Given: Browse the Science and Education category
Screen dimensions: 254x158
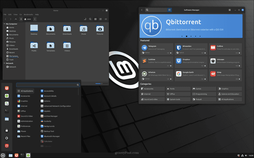Looking at the screenshot, I should 230,94.
